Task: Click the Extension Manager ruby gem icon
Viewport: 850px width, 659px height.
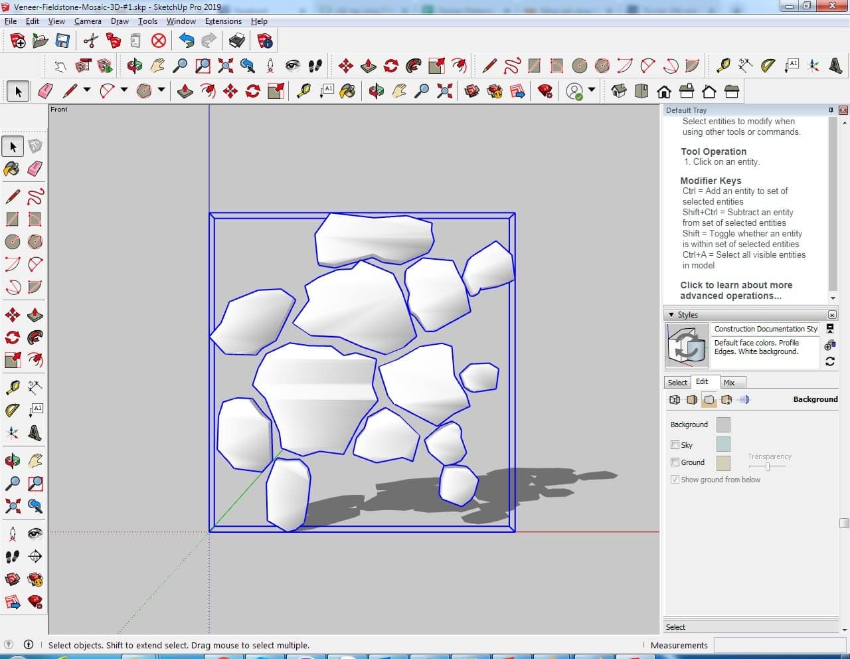Action: [x=545, y=91]
